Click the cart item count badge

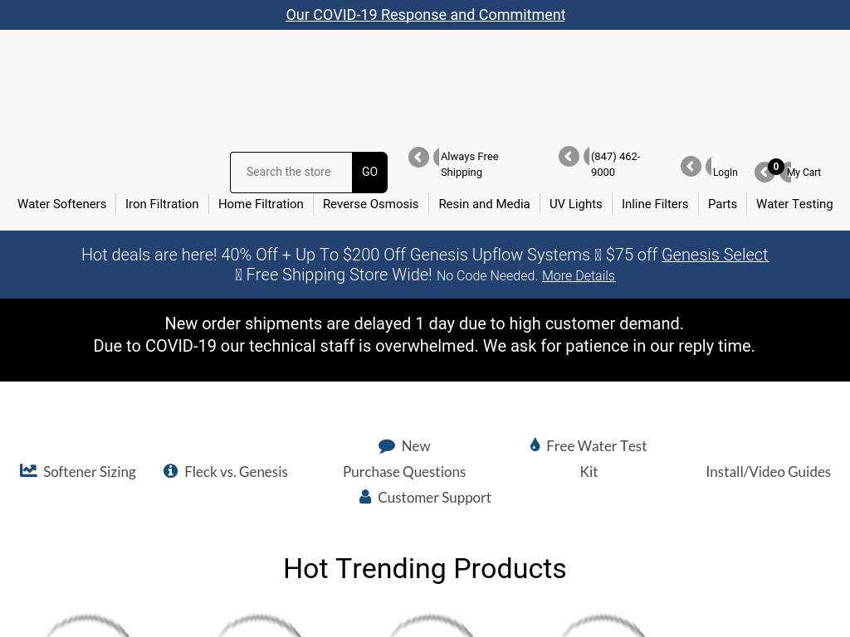pos(776,167)
